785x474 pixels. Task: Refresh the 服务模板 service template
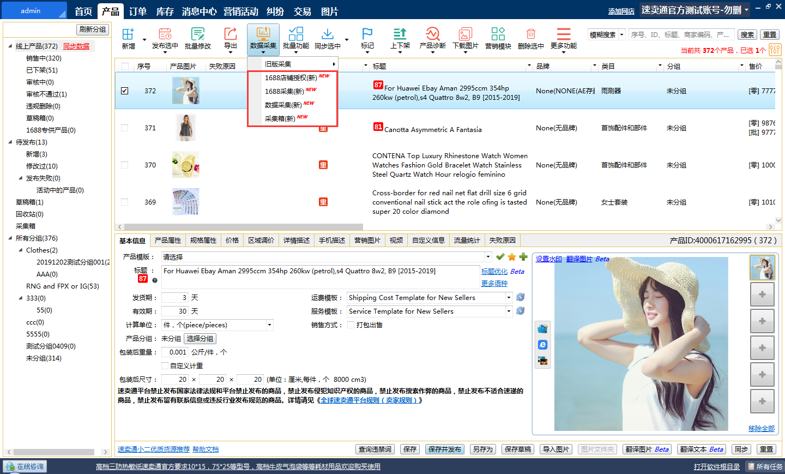point(521,311)
